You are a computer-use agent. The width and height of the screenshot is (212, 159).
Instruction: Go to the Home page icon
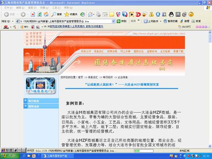(46, 14)
